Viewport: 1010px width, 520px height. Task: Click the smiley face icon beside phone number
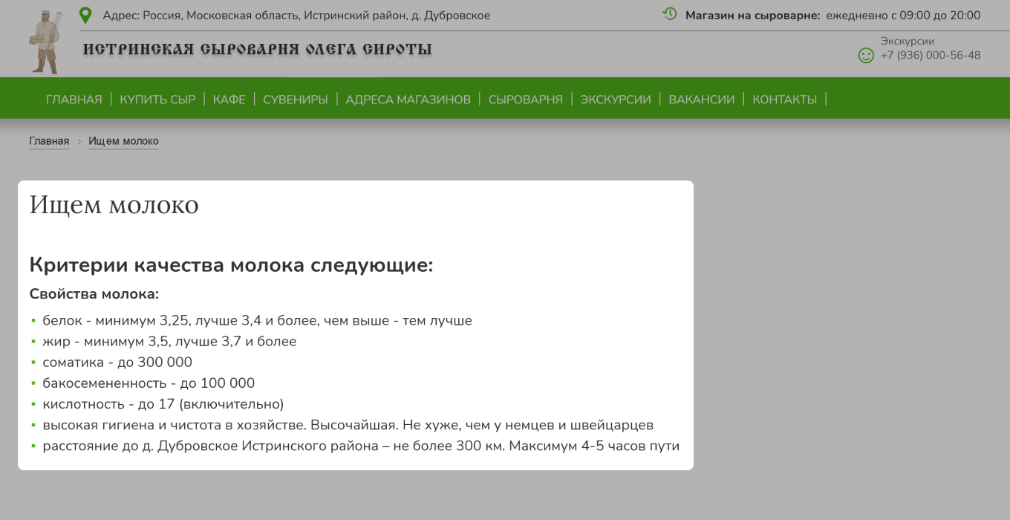(x=864, y=54)
